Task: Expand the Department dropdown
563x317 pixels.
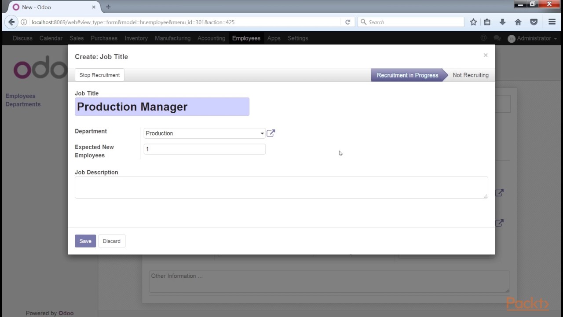Action: [x=262, y=133]
